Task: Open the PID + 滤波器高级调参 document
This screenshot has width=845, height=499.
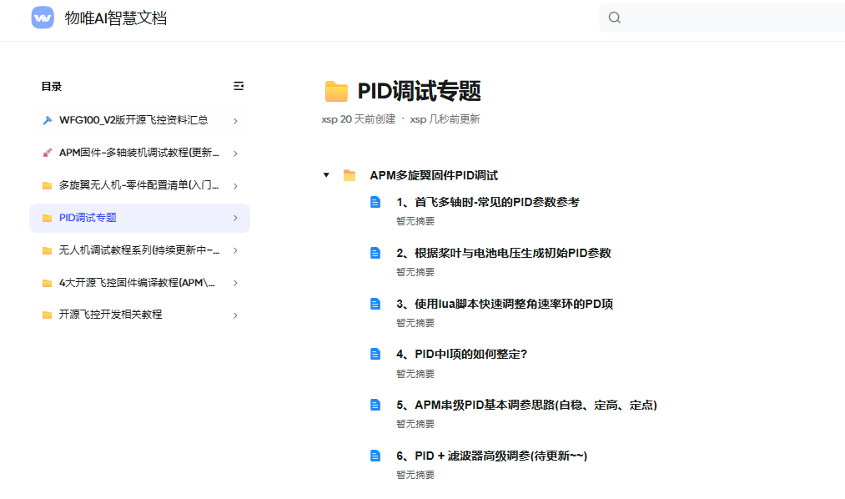Action: tap(492, 456)
